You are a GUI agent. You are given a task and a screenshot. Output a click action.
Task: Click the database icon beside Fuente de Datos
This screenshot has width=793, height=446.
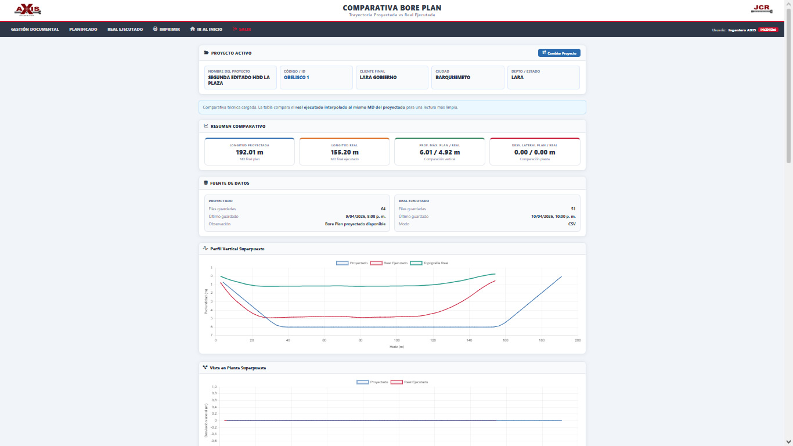(x=206, y=183)
